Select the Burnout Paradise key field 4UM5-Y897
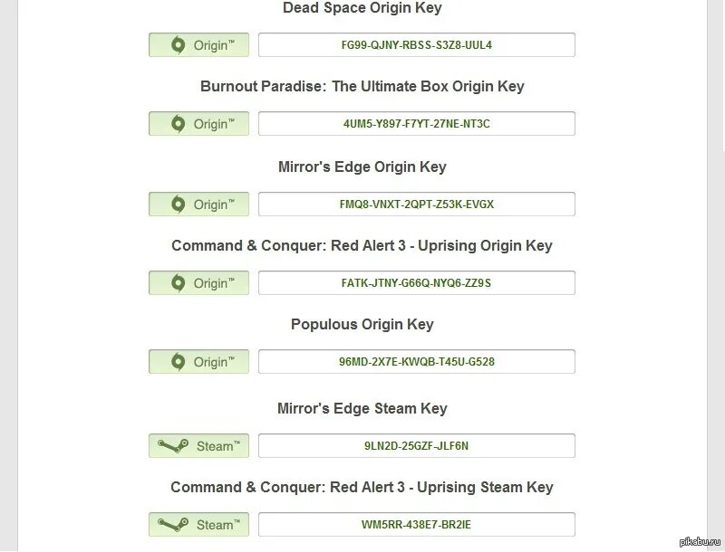Screen dimensions: 725x552 tap(417, 124)
